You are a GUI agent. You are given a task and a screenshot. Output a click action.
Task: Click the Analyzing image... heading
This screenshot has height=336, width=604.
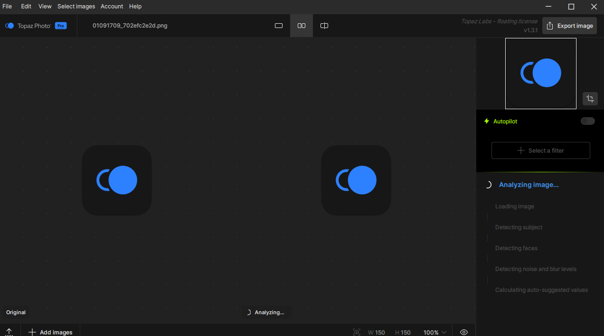[528, 185]
